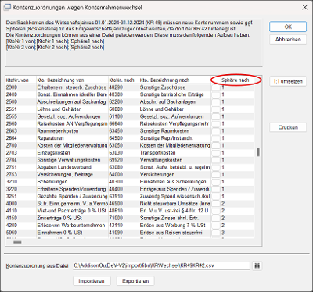Select 'Schenkungen' in the von column
313x292 pixels.
click(x=52, y=182)
